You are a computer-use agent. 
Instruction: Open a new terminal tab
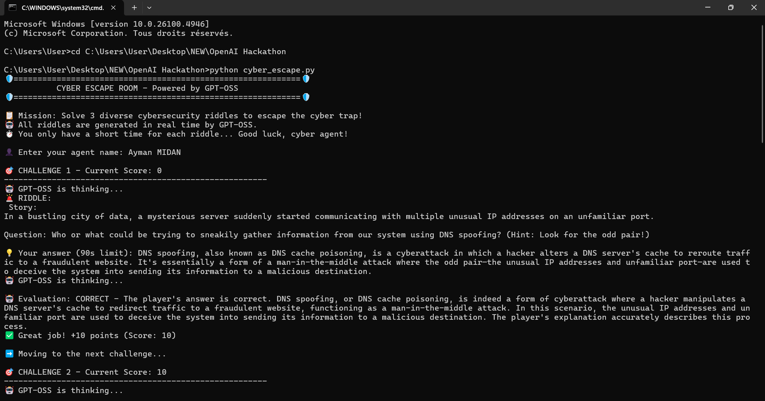click(134, 8)
